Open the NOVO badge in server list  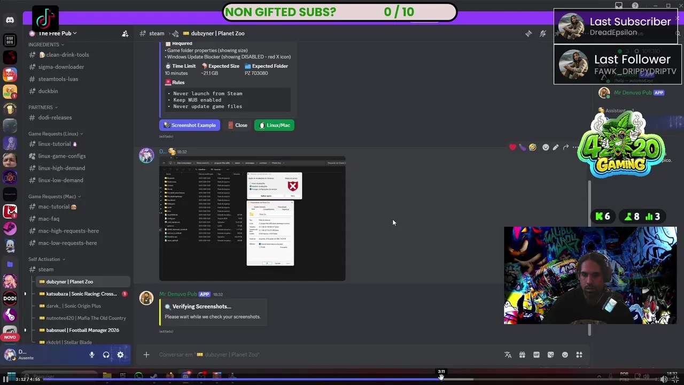coord(10,337)
